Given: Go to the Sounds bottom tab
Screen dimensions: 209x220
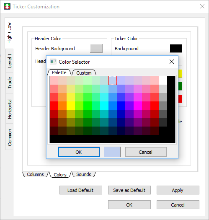Looking at the screenshot, I should 84,174.
